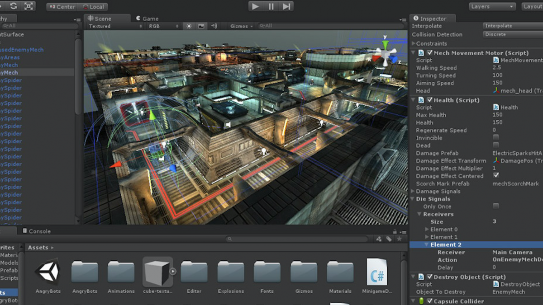The width and height of the screenshot is (543, 305).
Task: Open the Gizmos dropdown
Action: tap(242, 26)
